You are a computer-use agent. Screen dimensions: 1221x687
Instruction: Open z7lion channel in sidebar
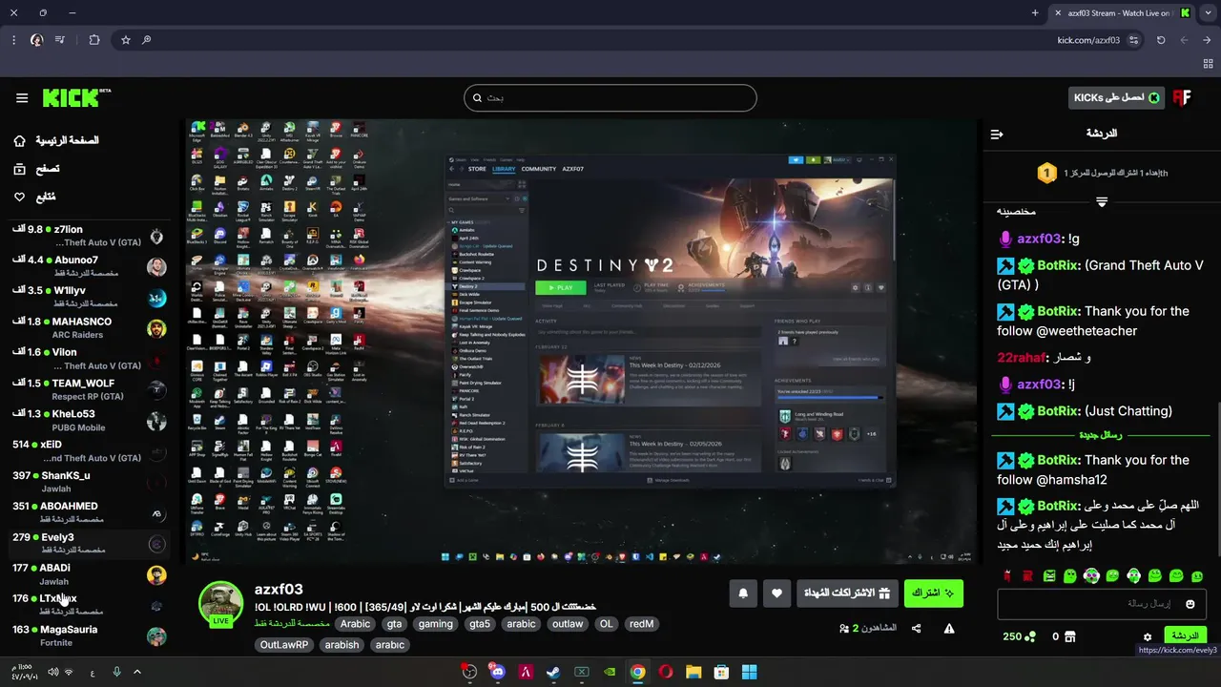point(90,236)
